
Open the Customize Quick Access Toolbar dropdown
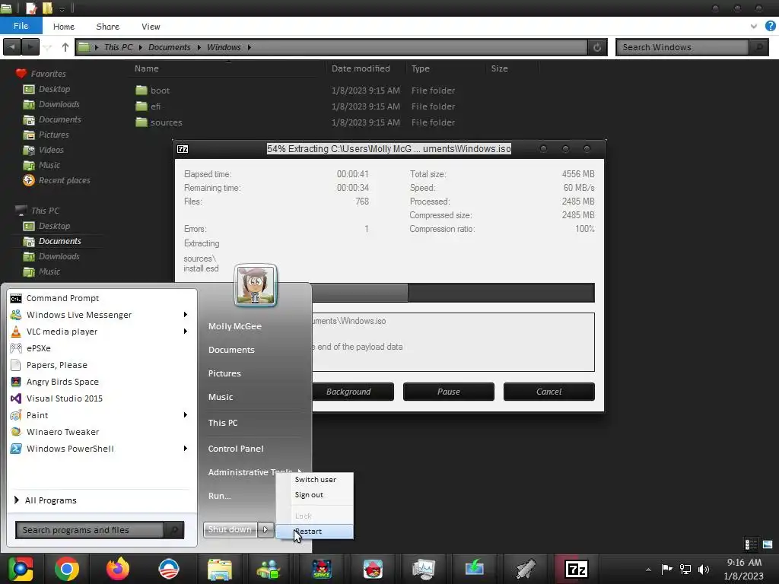coord(62,9)
